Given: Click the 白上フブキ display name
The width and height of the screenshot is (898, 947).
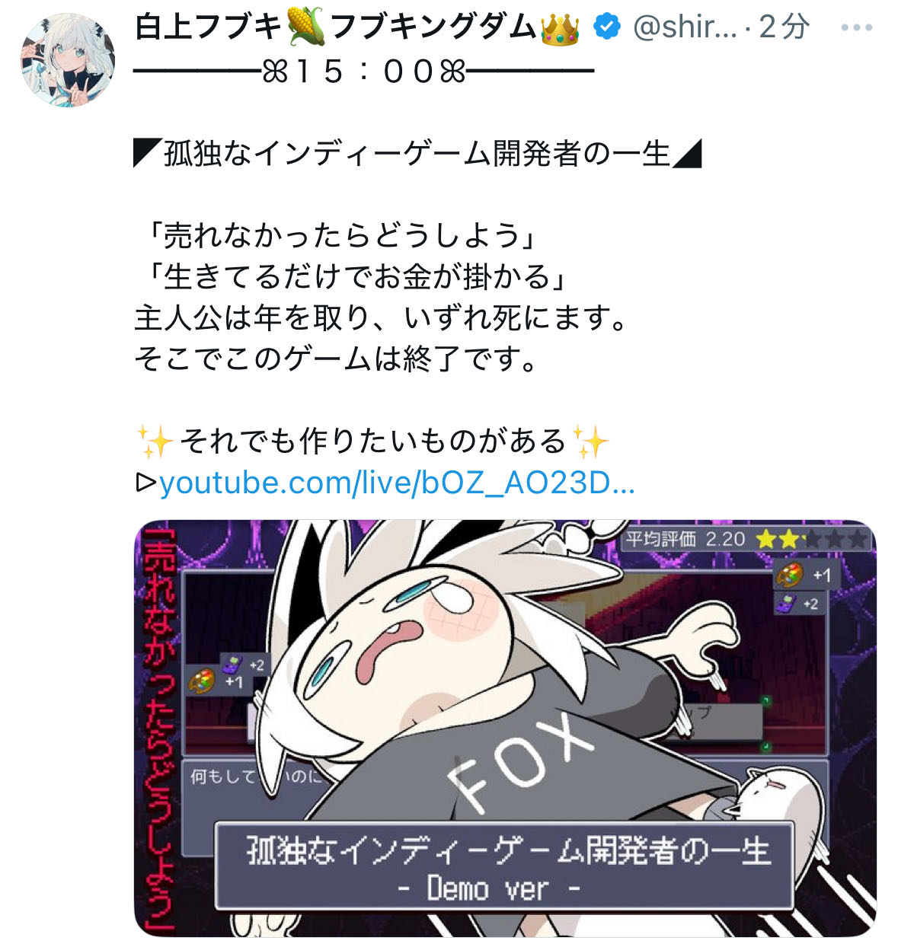Looking at the screenshot, I should (209, 28).
